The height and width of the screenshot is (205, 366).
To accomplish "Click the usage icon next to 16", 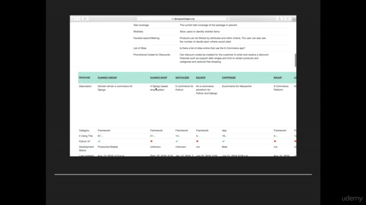I will pos(226,136).
